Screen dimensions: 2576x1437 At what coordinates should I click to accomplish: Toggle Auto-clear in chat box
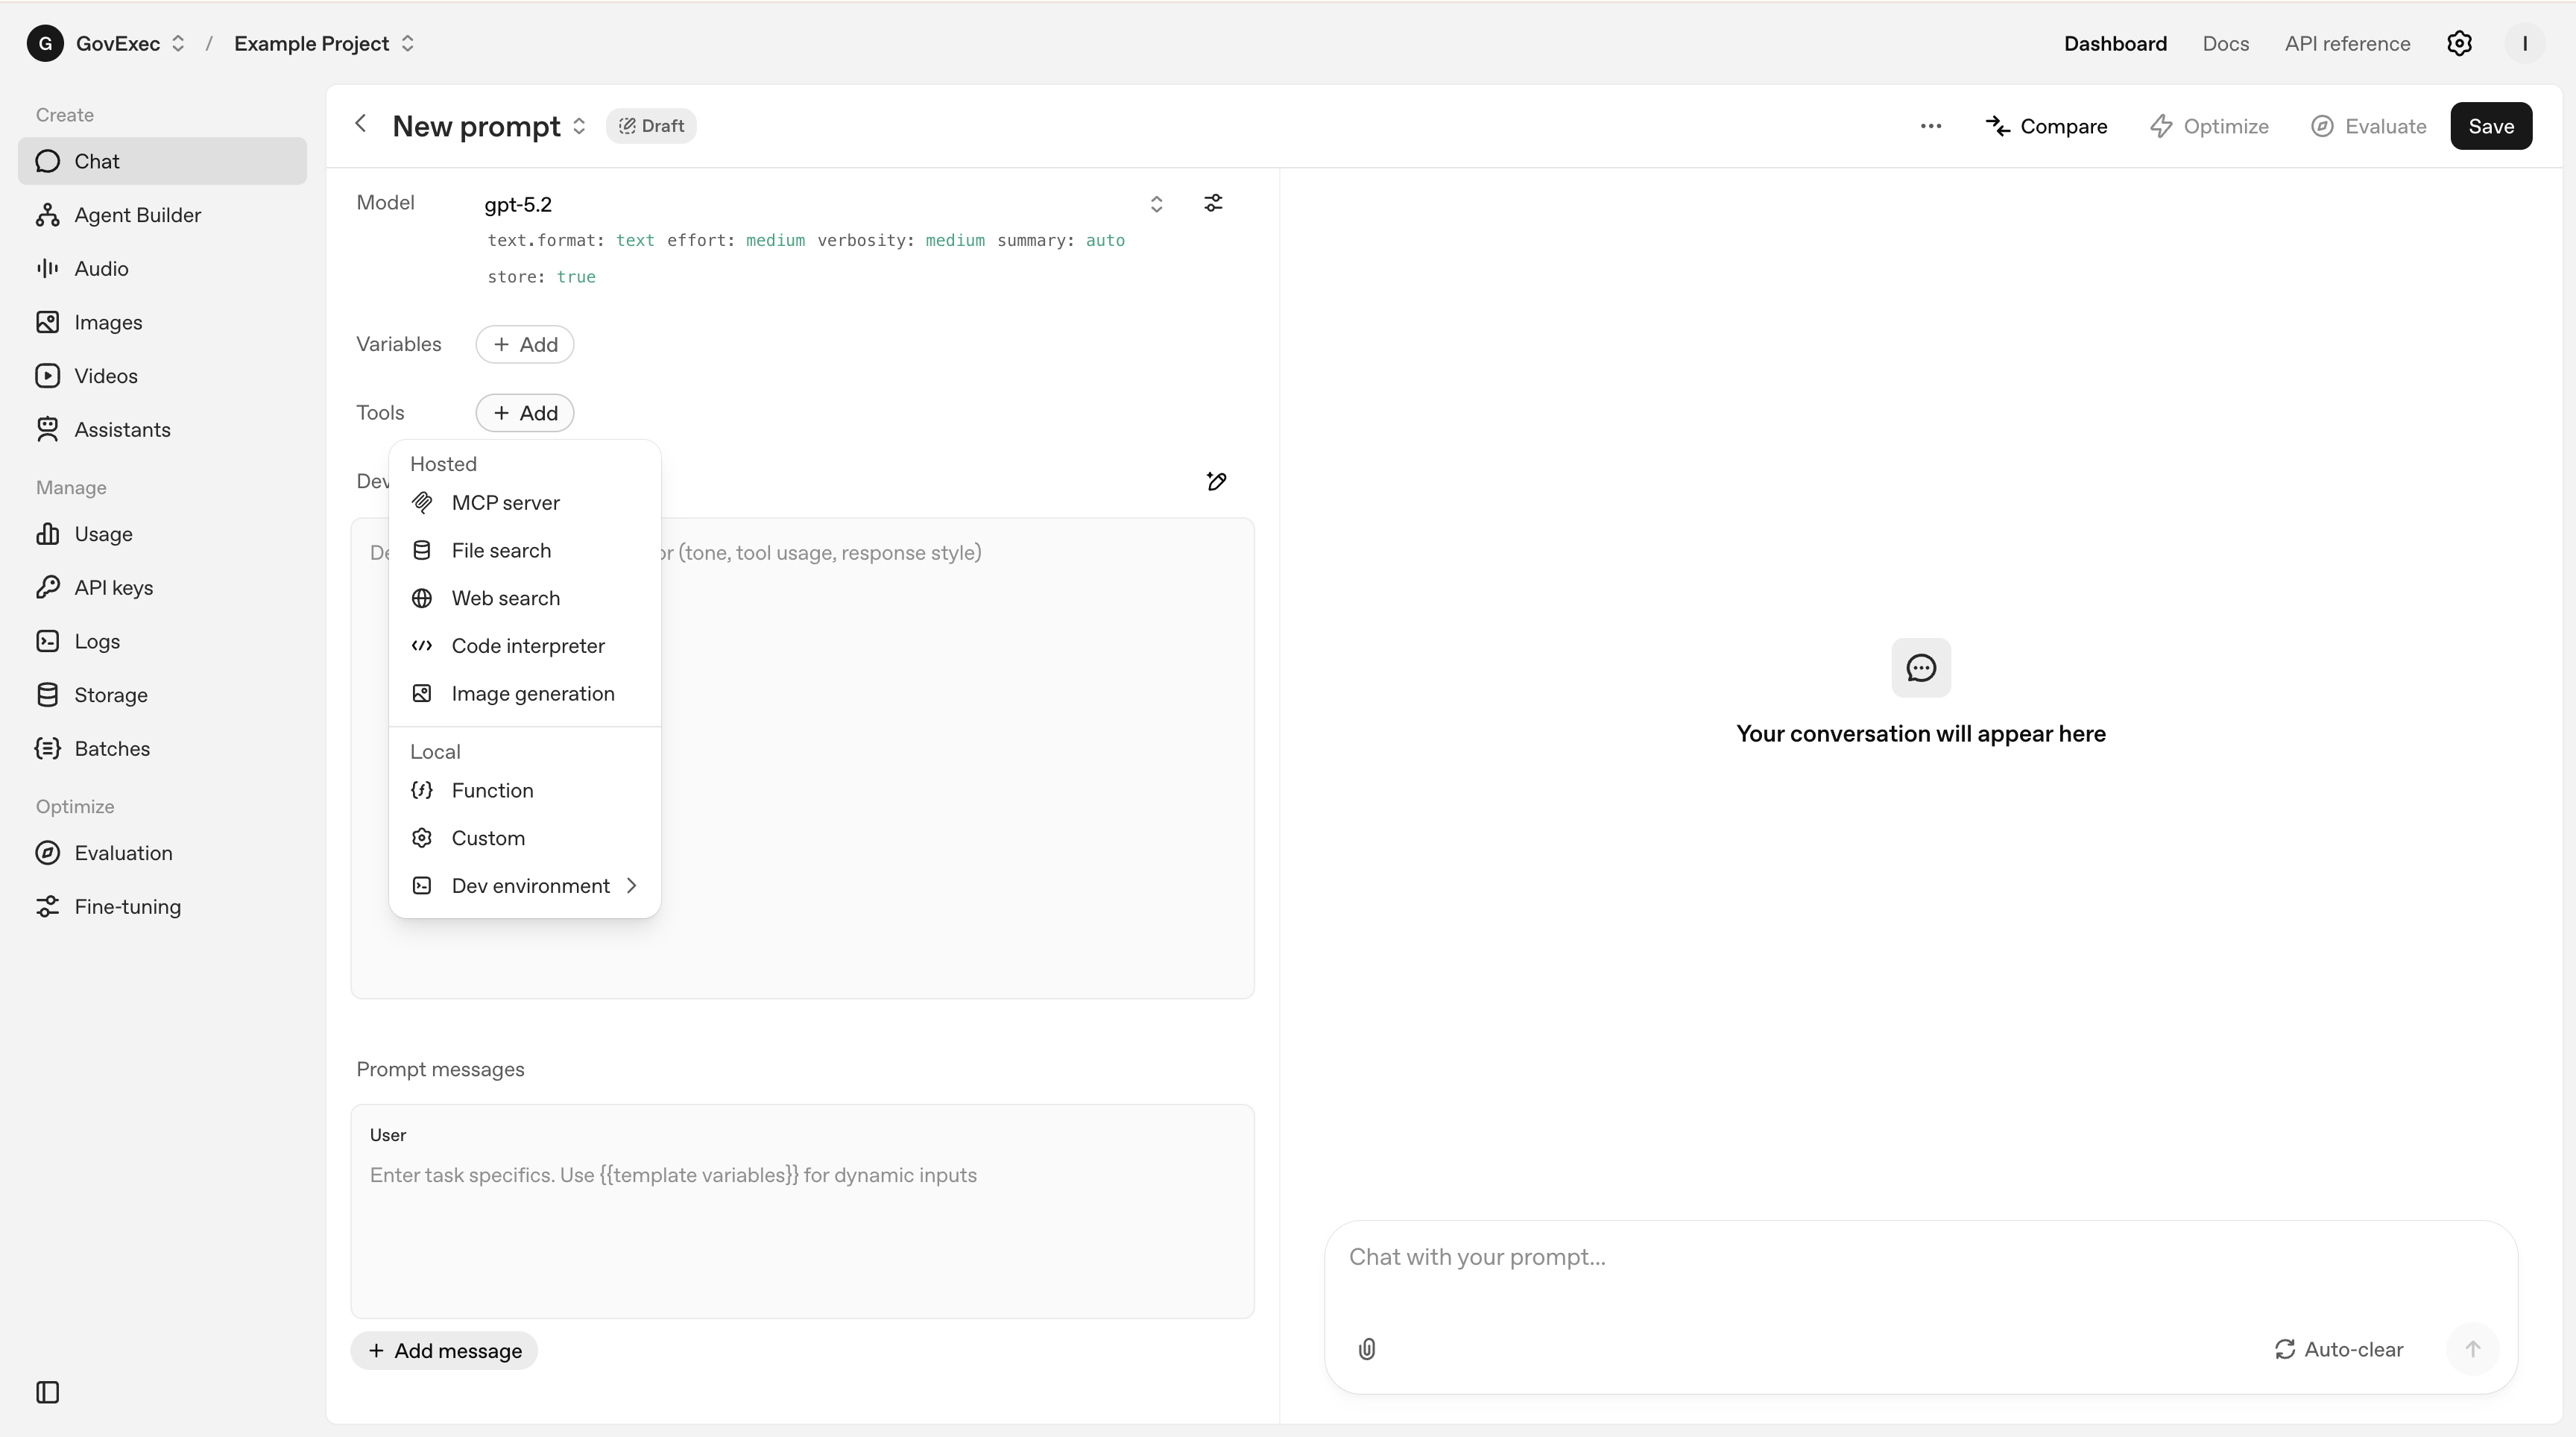point(2339,1349)
